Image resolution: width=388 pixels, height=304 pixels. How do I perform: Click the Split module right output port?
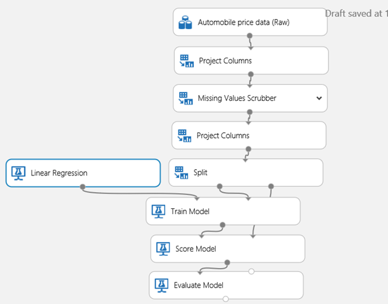[x=271, y=186]
